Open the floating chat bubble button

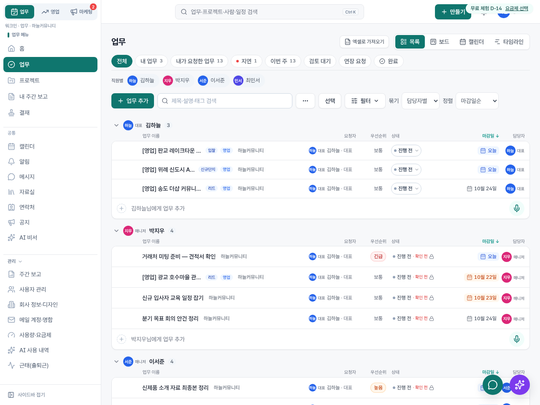[x=493, y=385]
